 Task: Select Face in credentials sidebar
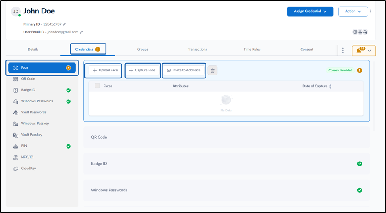42,68
